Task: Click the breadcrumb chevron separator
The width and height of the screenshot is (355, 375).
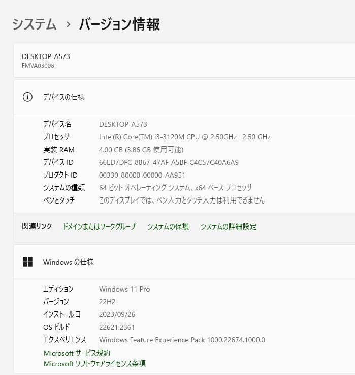Action: click(x=68, y=24)
